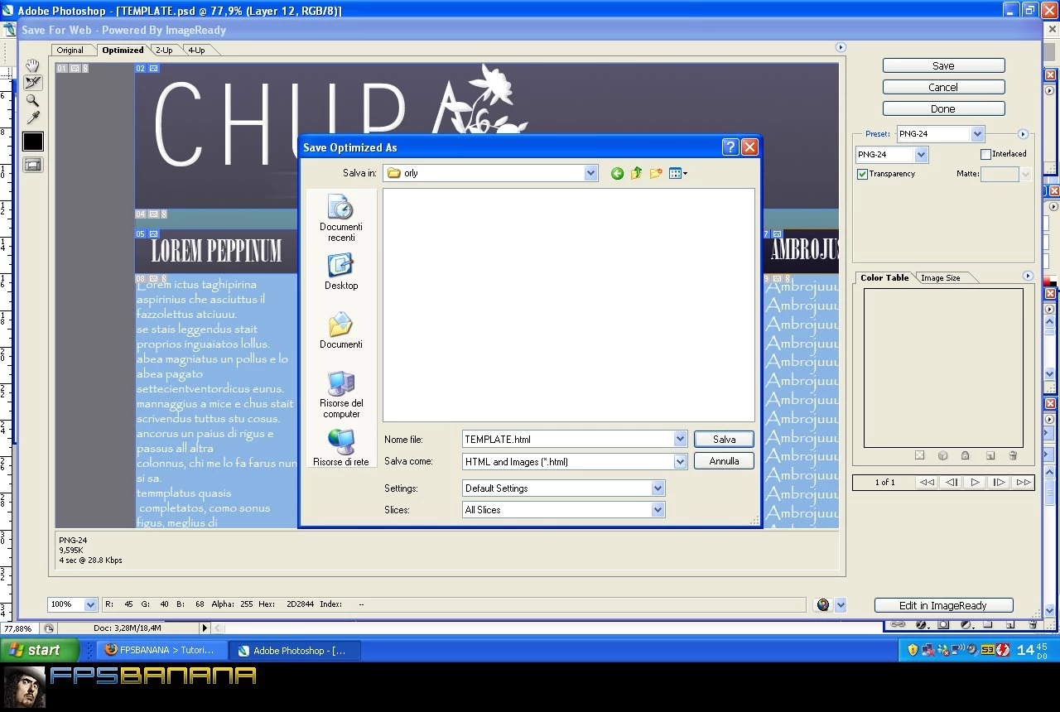Switch to the 2-Up tab

coord(164,50)
